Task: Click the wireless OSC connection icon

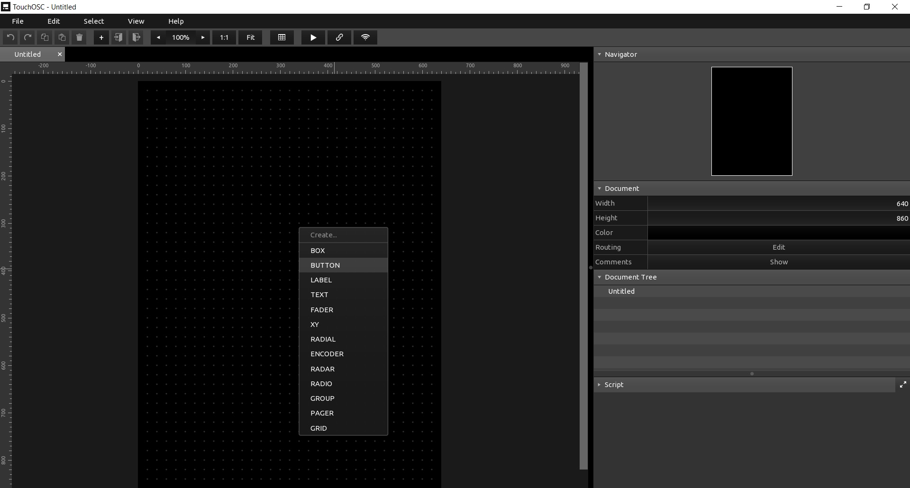Action: point(365,37)
